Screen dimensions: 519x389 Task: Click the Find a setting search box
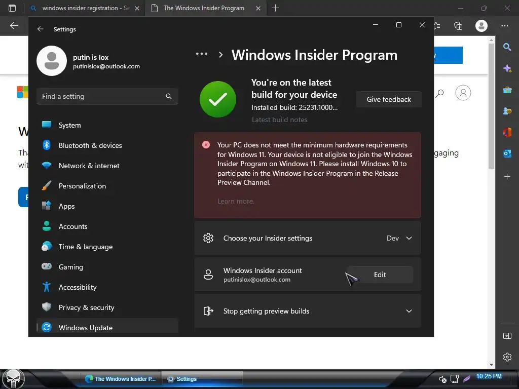107,96
